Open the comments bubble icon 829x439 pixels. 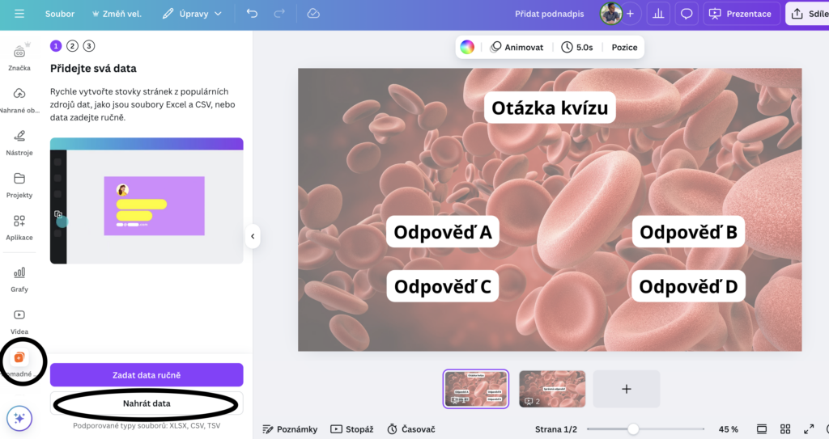687,14
